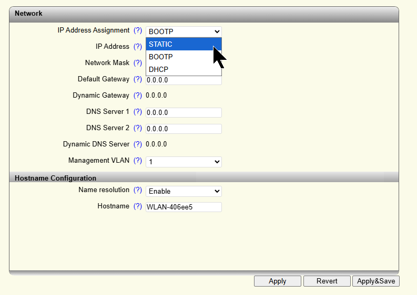The image size is (417, 295).
Task: Show help for Dynamic Gateway
Action: click(138, 96)
